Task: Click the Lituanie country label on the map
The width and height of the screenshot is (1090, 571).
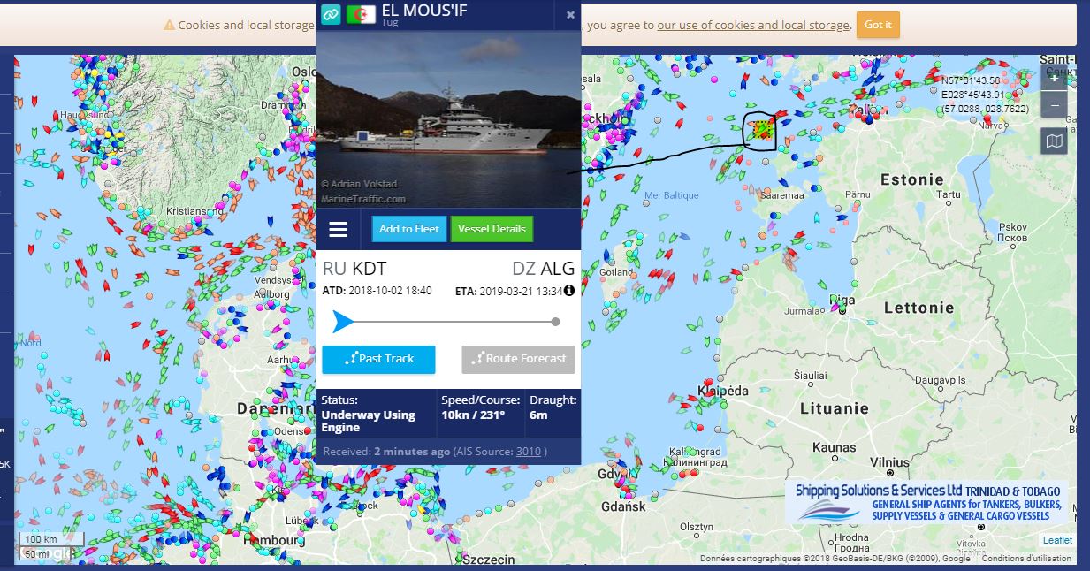Action: [835, 408]
